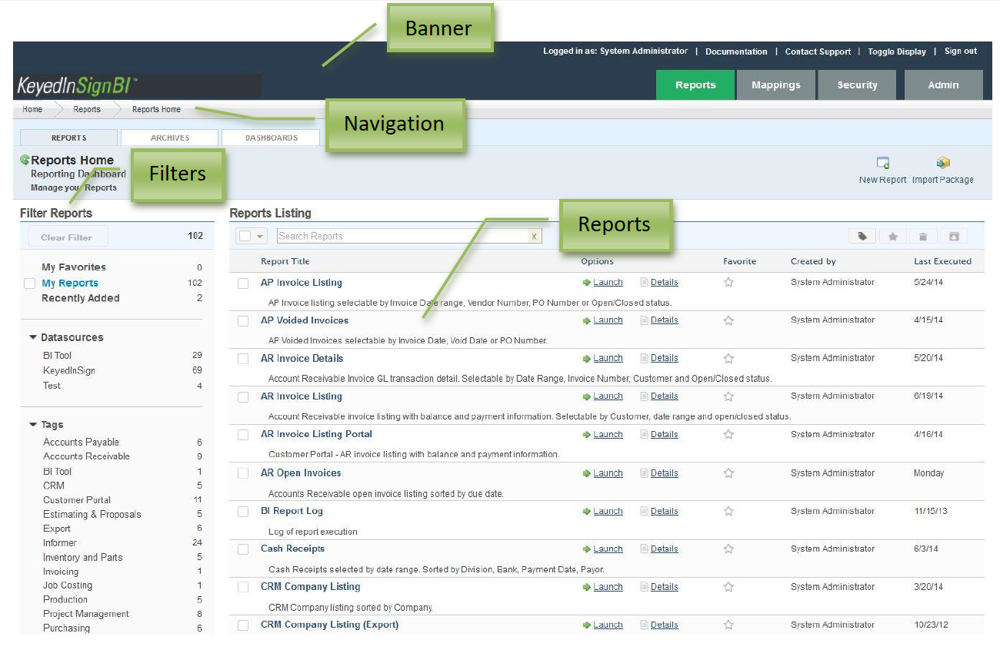Click the Search Reports input field
The height and width of the screenshot is (663, 1000).
[x=400, y=237]
